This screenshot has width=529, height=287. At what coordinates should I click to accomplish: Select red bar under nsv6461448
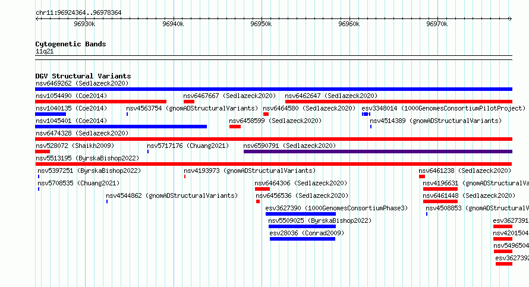(x=440, y=201)
